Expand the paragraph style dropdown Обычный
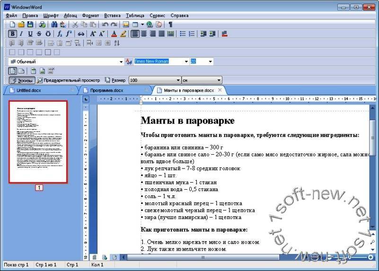This screenshot has height=271, width=379. point(121,61)
